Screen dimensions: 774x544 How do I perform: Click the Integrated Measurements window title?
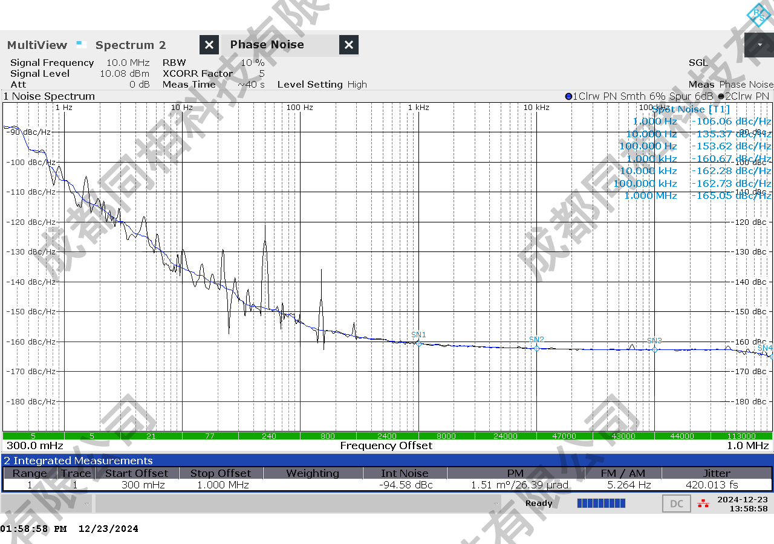pyautogui.click(x=79, y=461)
